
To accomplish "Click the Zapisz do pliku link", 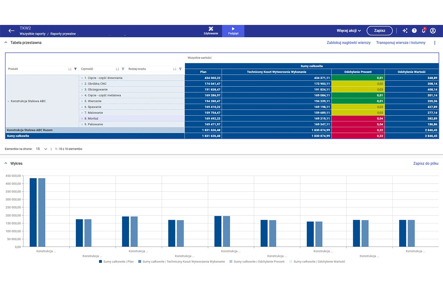I will click(426, 163).
